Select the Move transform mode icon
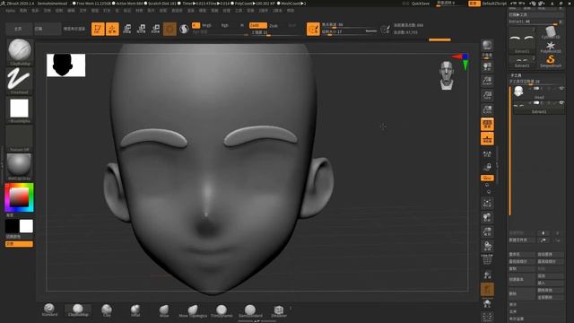The width and height of the screenshot is (574, 323). tap(127, 29)
